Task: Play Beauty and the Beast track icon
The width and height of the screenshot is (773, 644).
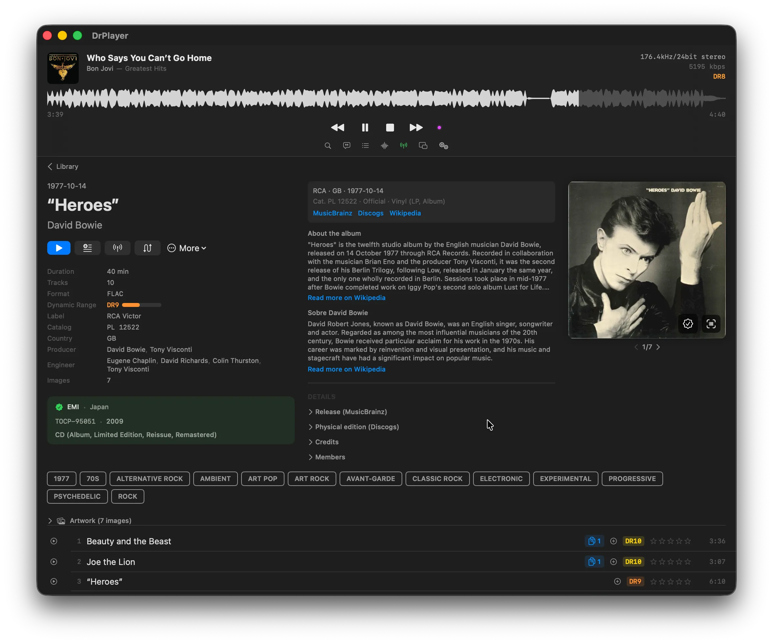Action: point(54,541)
